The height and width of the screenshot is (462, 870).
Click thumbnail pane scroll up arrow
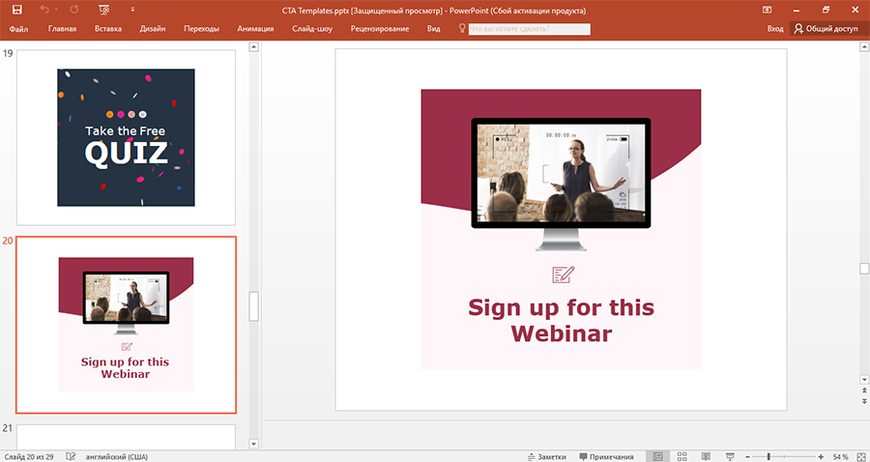pos(254,47)
